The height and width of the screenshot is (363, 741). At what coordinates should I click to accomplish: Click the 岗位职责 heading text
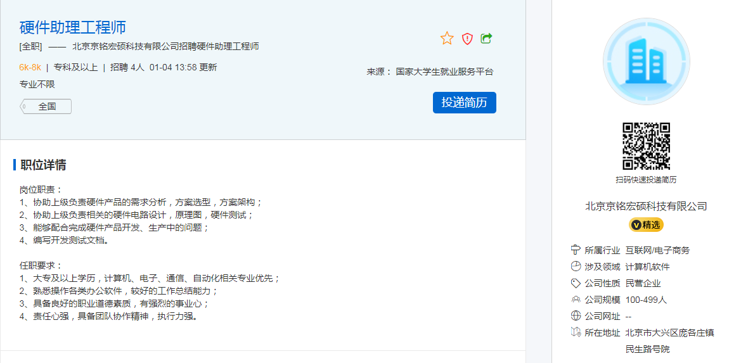pyautogui.click(x=41, y=190)
